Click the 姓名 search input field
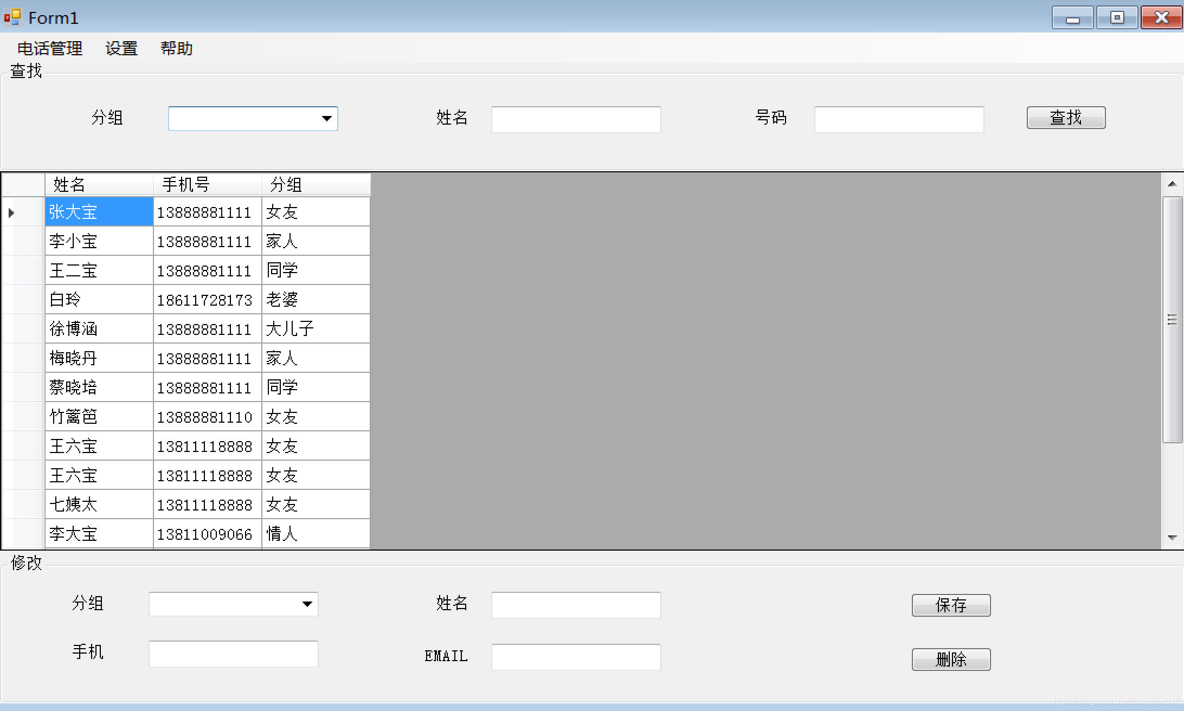Screen dimensions: 1184x711 (576, 119)
